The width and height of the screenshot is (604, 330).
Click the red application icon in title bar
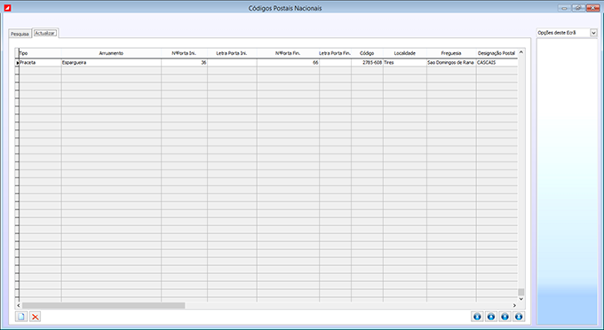tap(7, 8)
